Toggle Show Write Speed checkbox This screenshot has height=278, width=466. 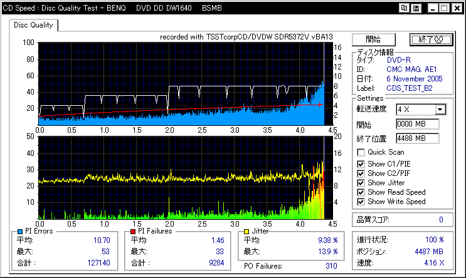tap(361, 202)
